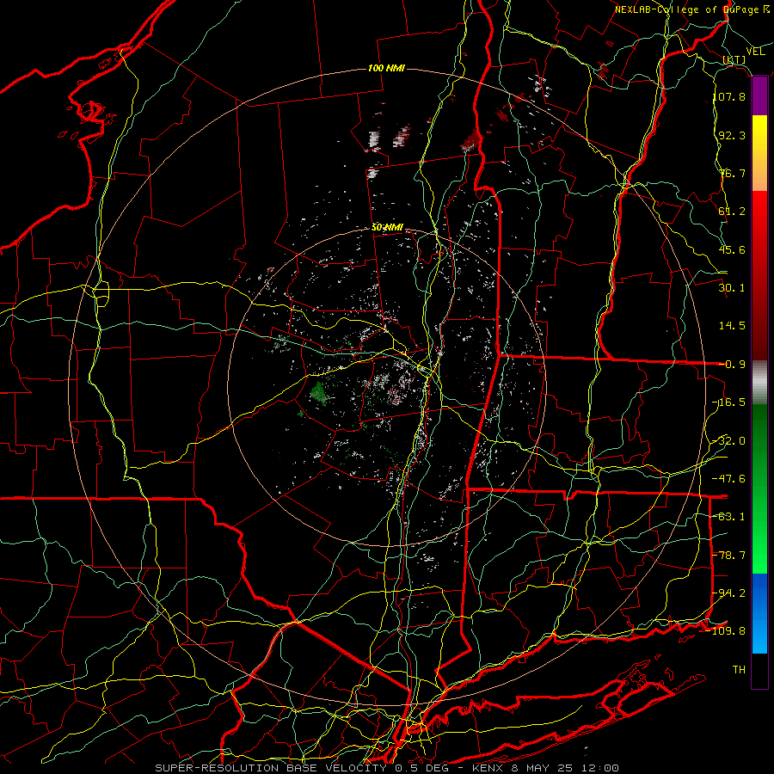Pick the purple segment of the color bar
Viewport: 774px width, 774px height.
pyautogui.click(x=759, y=96)
